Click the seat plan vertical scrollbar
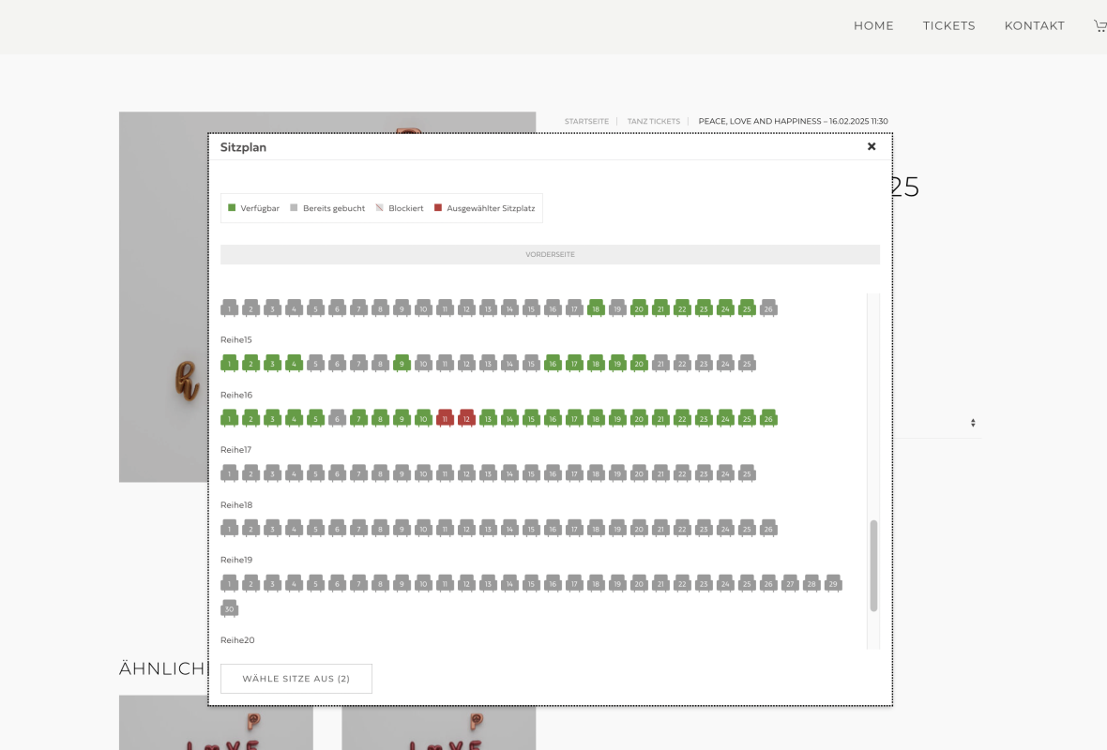Screen dimensions: 1107x750 (x=873, y=565)
